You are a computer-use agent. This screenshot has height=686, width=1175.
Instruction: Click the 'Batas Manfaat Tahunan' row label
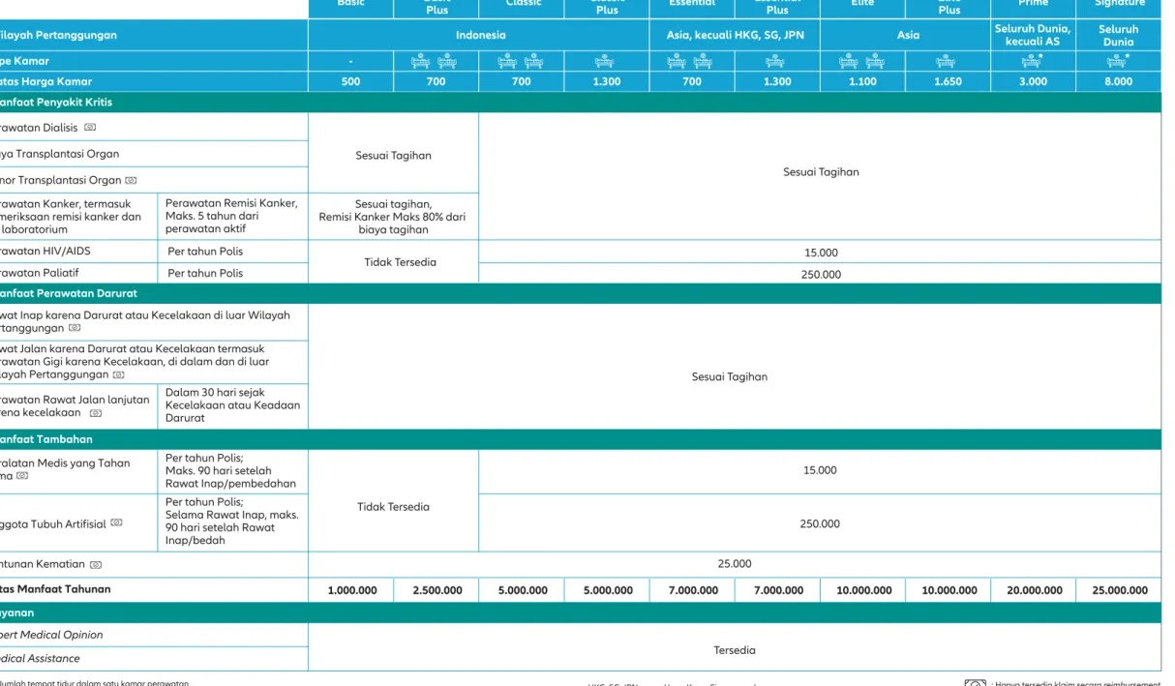pos(55,589)
